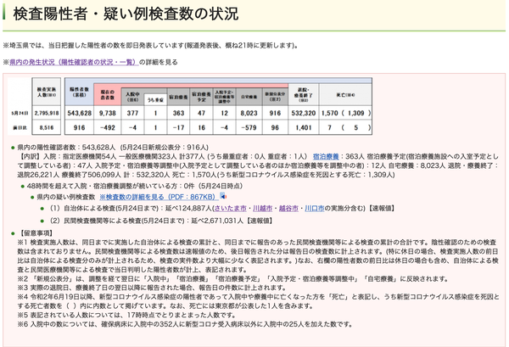Open the 県内の発生状況 (陽性確認者の状況・一覧) link
This screenshot has height=347, width=509.
point(74,62)
